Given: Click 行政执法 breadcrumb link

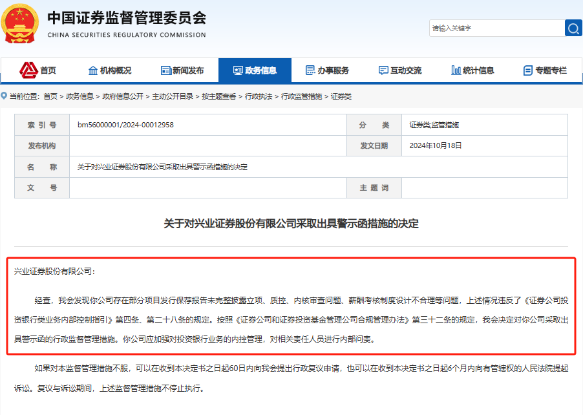Looking at the screenshot, I should (x=259, y=96).
